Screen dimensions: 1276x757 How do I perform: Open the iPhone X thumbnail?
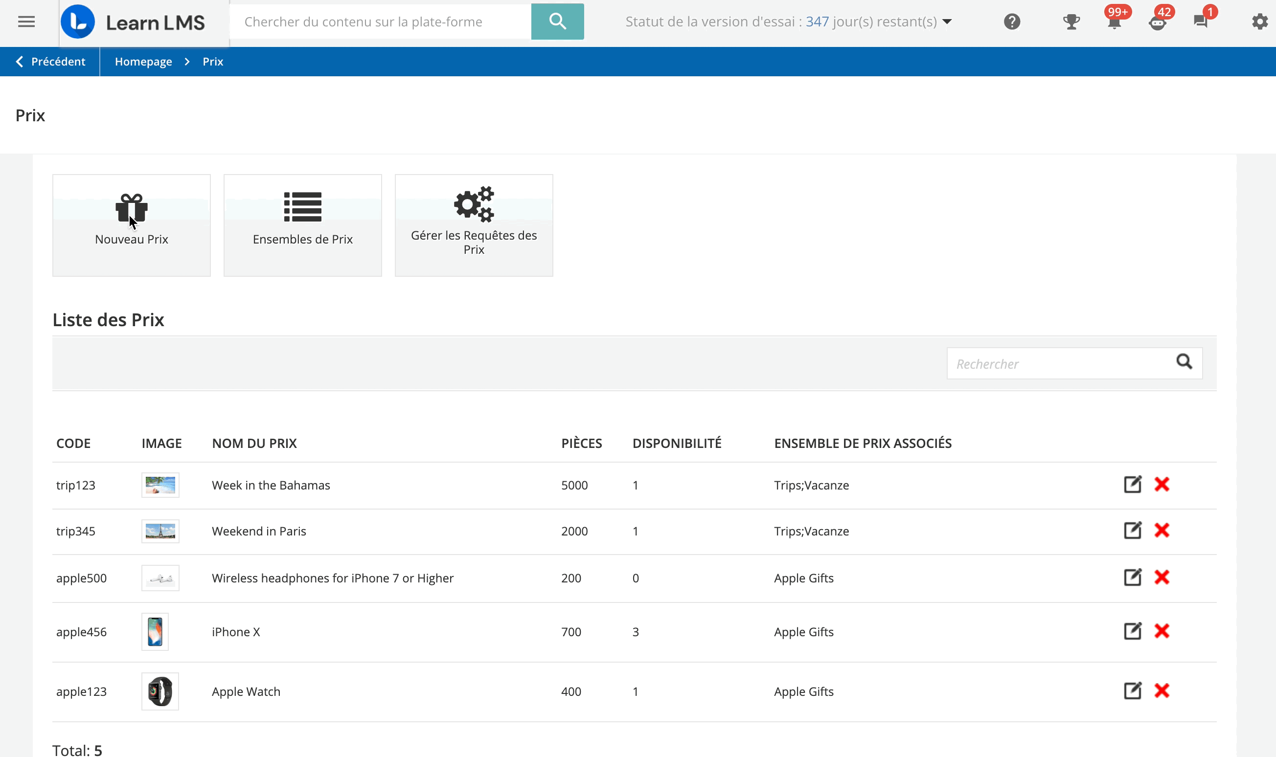tap(155, 631)
